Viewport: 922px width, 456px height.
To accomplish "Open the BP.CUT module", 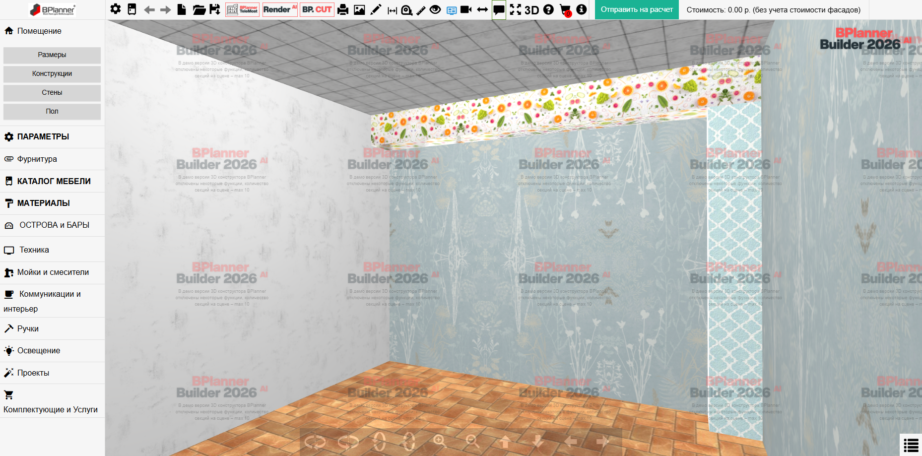I will pyautogui.click(x=317, y=9).
